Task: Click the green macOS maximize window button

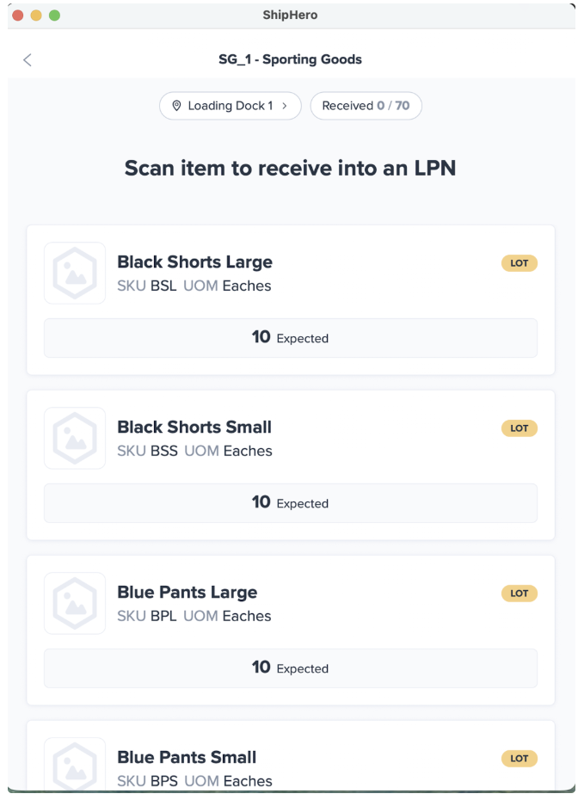Action: click(54, 15)
